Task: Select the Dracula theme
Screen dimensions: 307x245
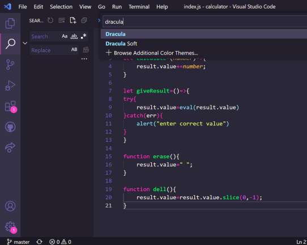Action: 204,34
